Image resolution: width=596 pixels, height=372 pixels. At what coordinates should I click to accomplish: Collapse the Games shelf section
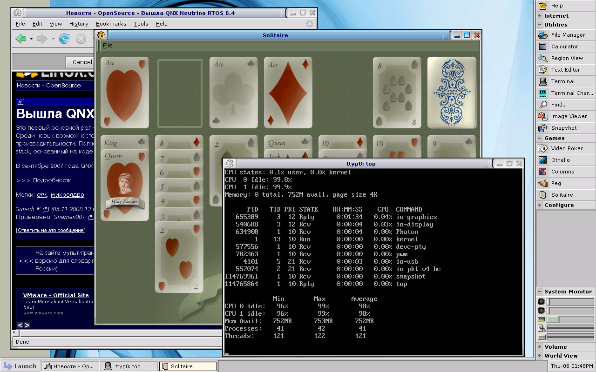[566, 138]
